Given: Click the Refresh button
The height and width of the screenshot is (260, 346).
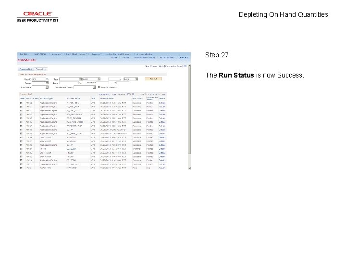Looking at the screenshot, I should click(153, 79).
